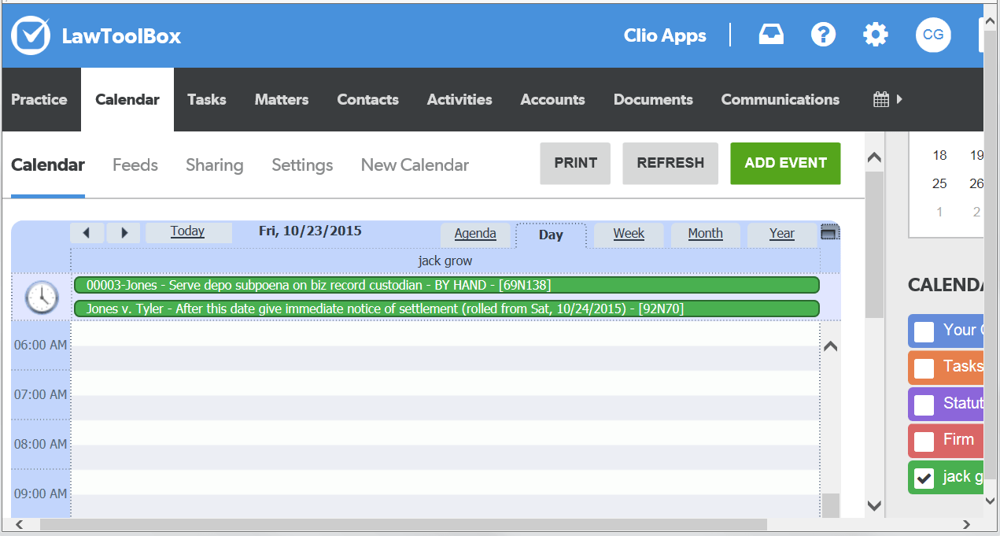The height and width of the screenshot is (536, 1000).
Task: Open the Matters tab
Action: 281,99
